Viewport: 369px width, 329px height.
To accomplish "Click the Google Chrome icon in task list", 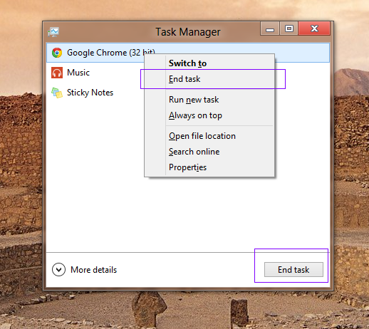I will coord(57,53).
